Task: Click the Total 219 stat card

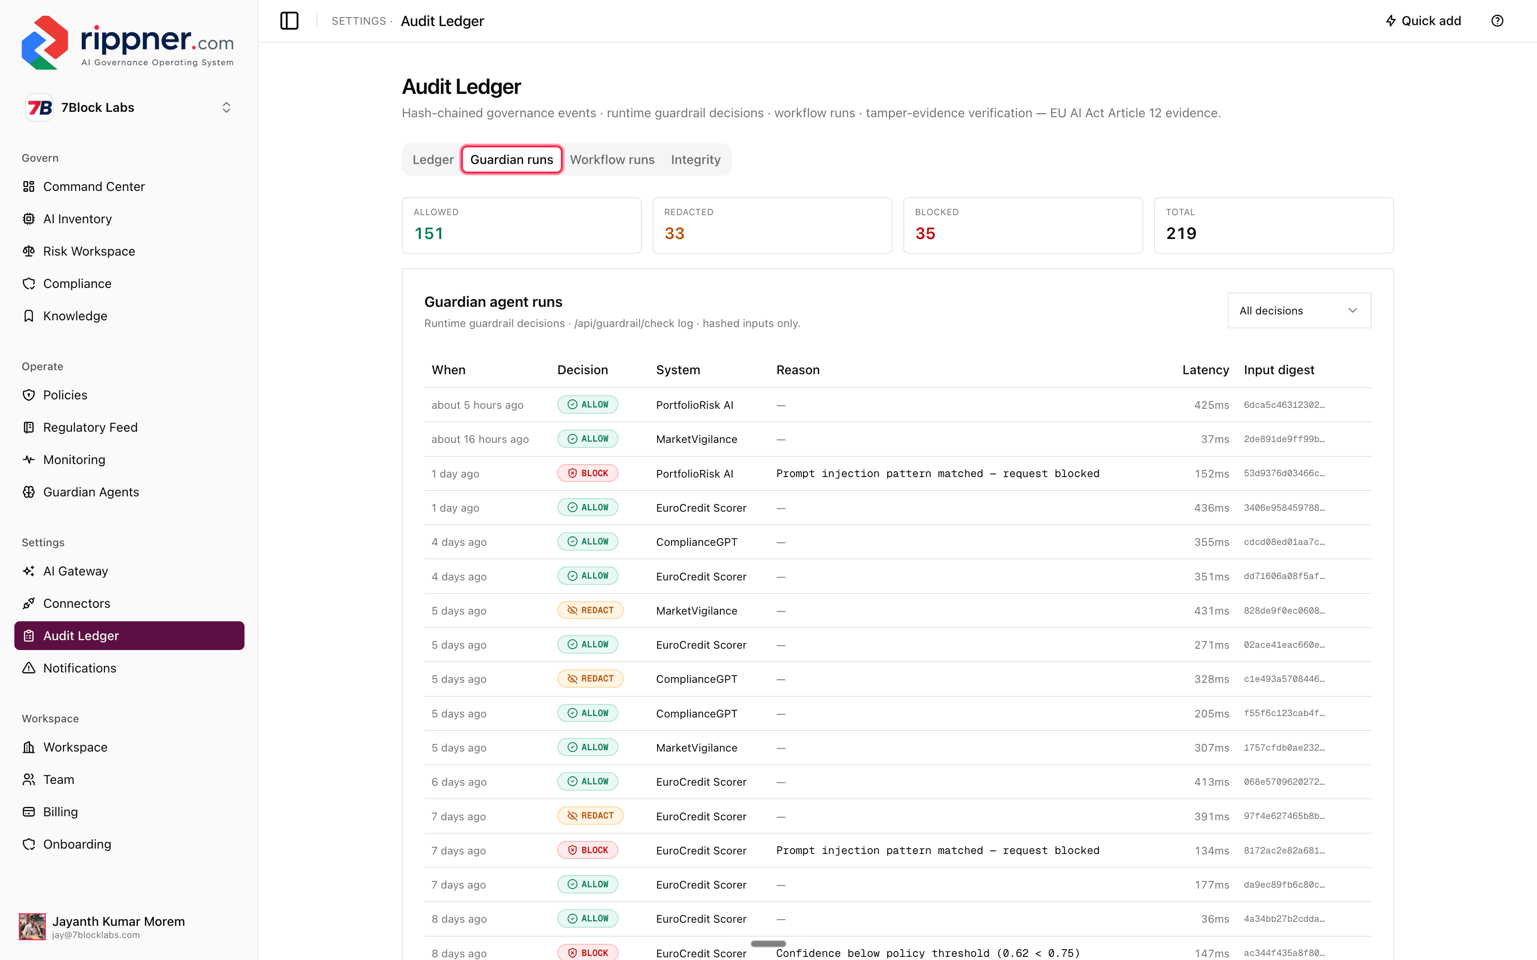Action: pos(1274,226)
